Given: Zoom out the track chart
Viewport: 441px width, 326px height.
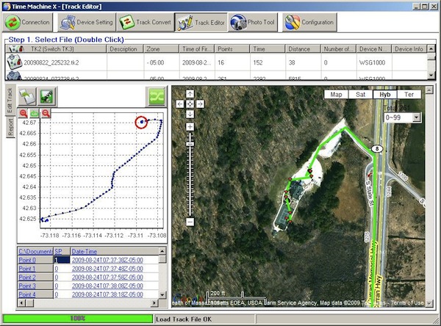Looking at the screenshot, I should (x=46, y=113).
